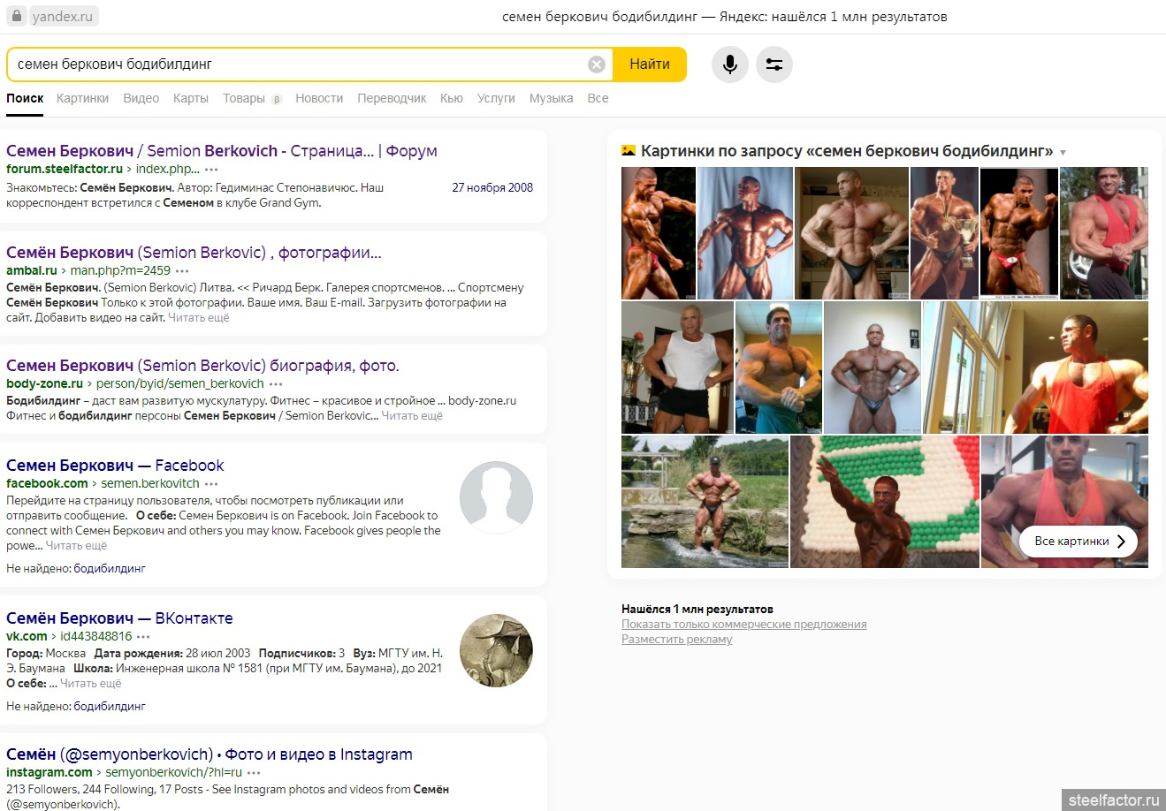Open white tank top man thumbnail

pyautogui.click(x=677, y=368)
